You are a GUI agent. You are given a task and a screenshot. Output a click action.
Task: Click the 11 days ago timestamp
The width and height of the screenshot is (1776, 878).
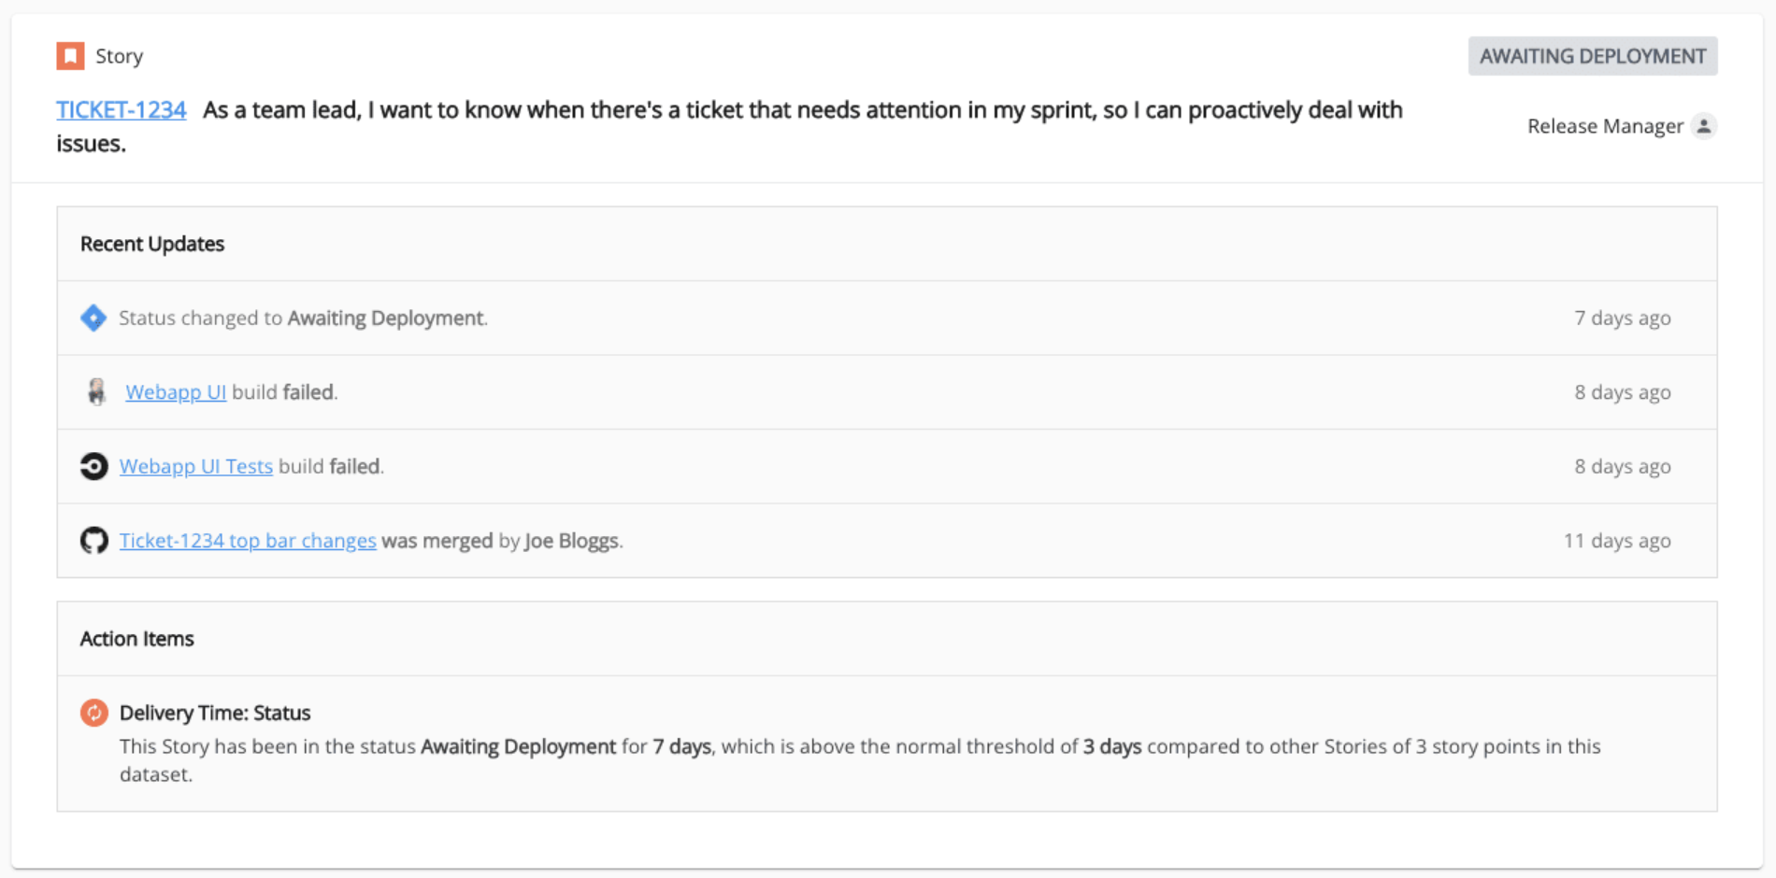point(1617,541)
